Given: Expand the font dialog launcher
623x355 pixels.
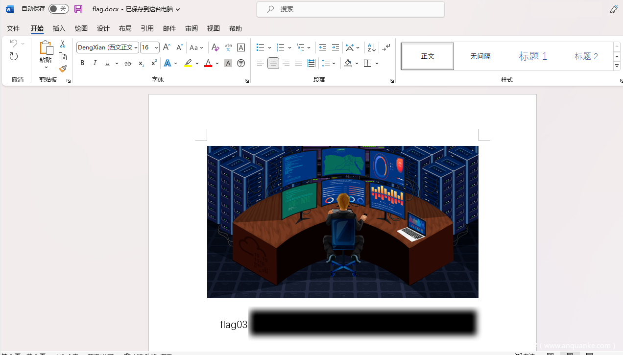Looking at the screenshot, I should click(247, 81).
